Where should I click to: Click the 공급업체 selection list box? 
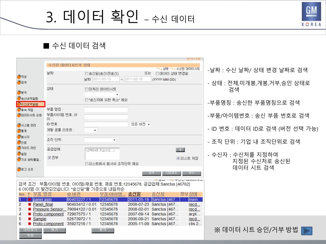tap(102, 153)
